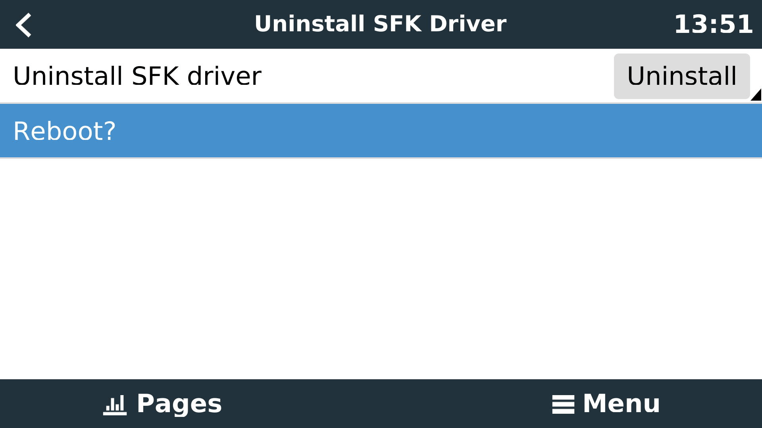Click the 13:51 clock display

(713, 24)
